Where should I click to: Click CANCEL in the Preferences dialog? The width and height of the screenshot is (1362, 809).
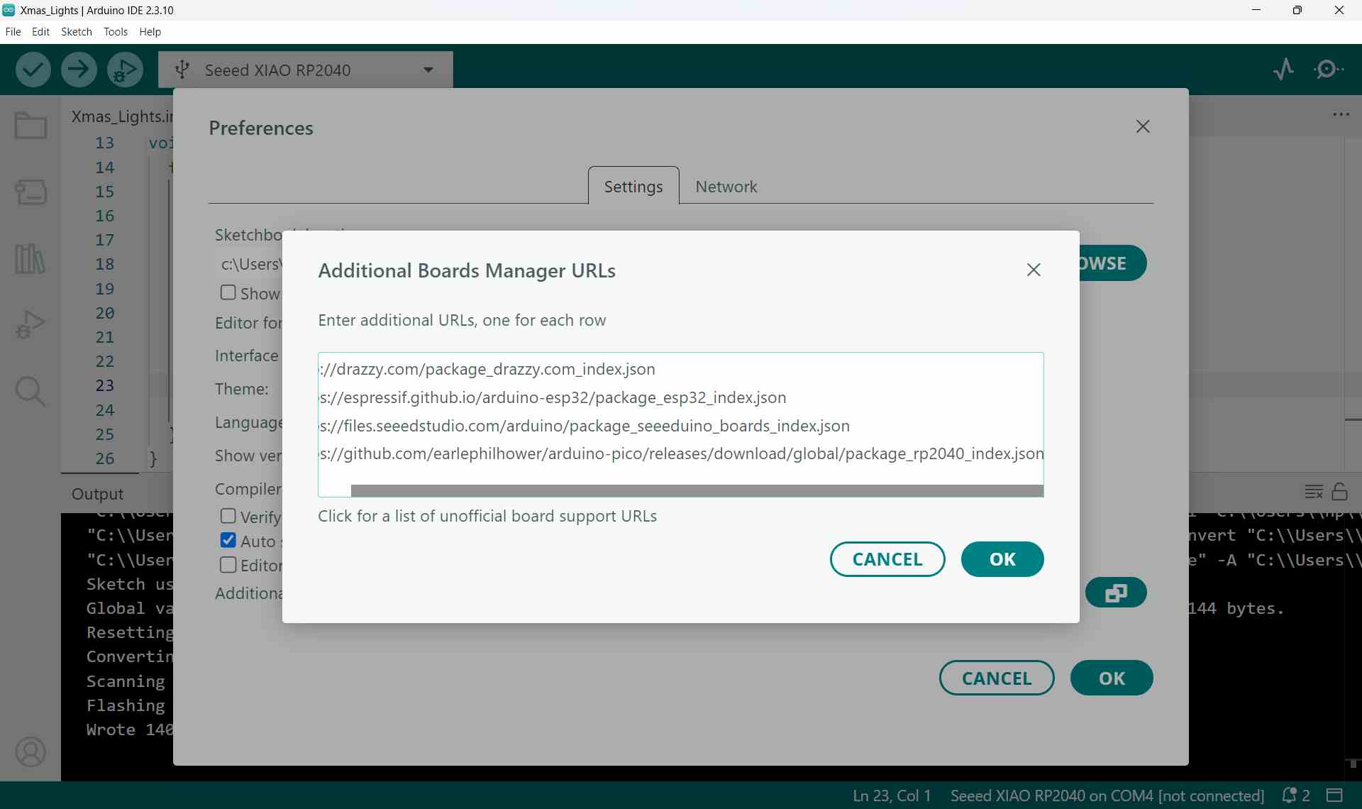[997, 678]
